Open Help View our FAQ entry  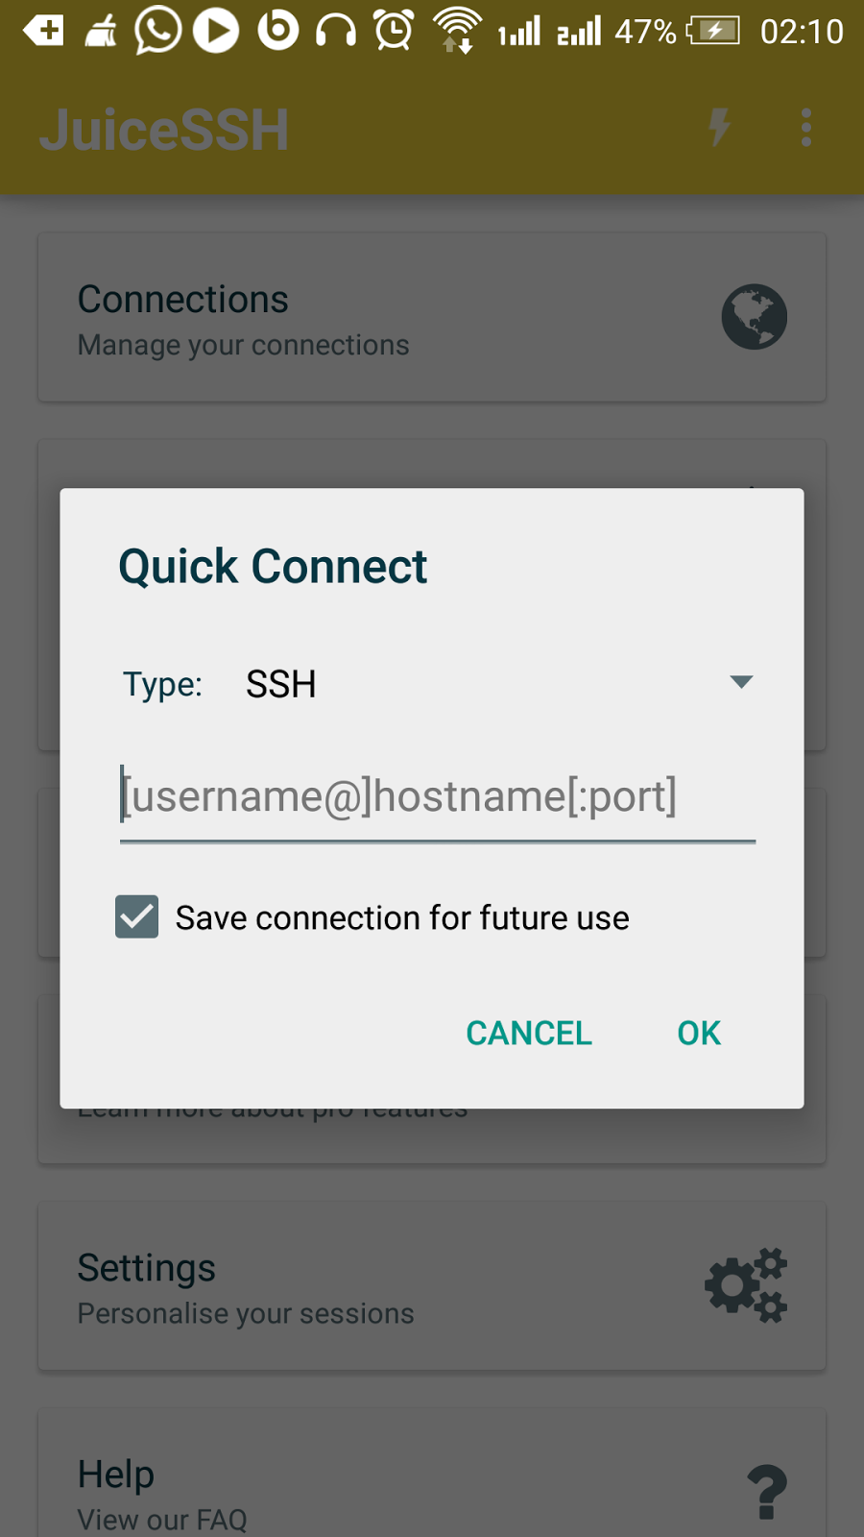(x=432, y=1473)
